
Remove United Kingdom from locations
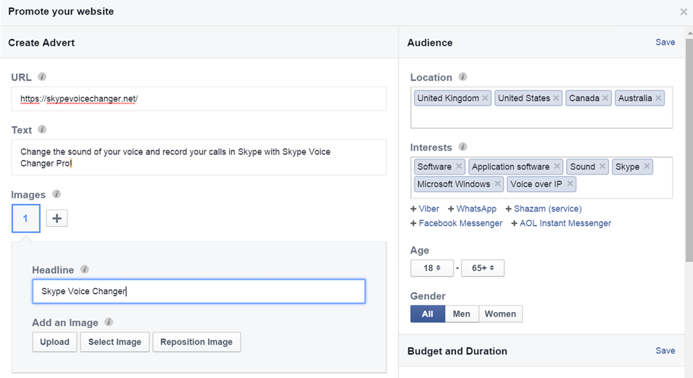pos(486,98)
